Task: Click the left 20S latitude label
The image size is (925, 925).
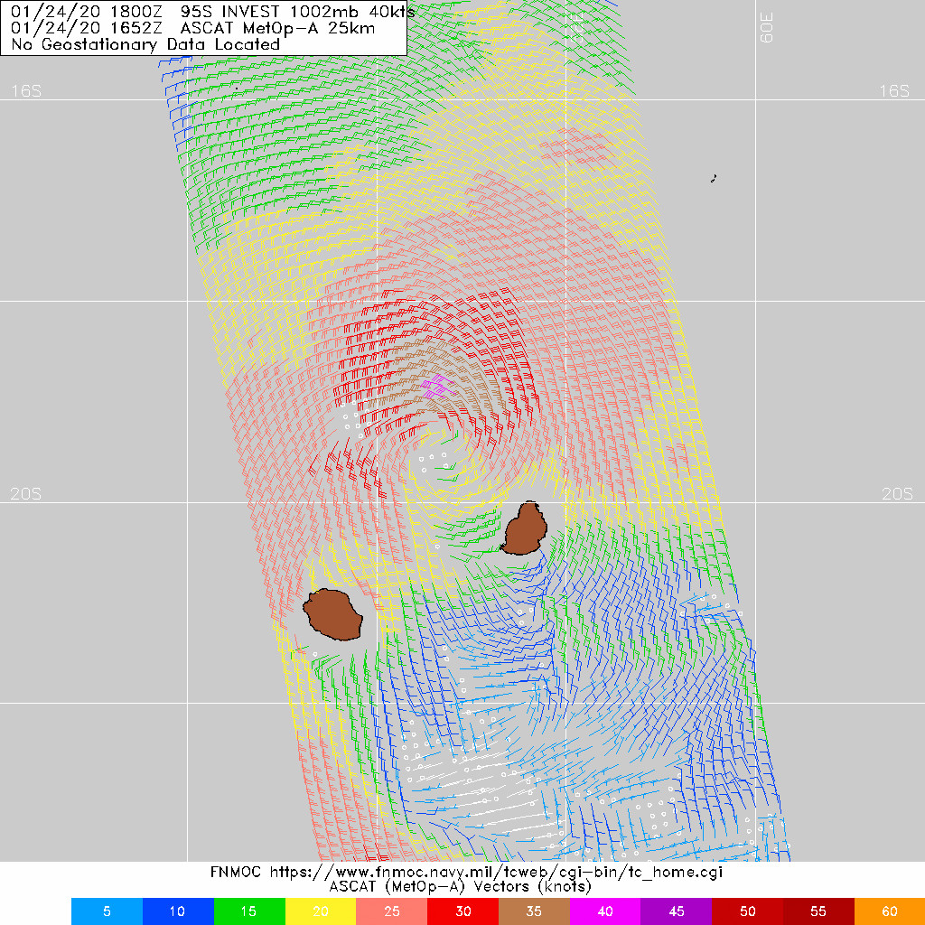Action: pyautogui.click(x=25, y=494)
